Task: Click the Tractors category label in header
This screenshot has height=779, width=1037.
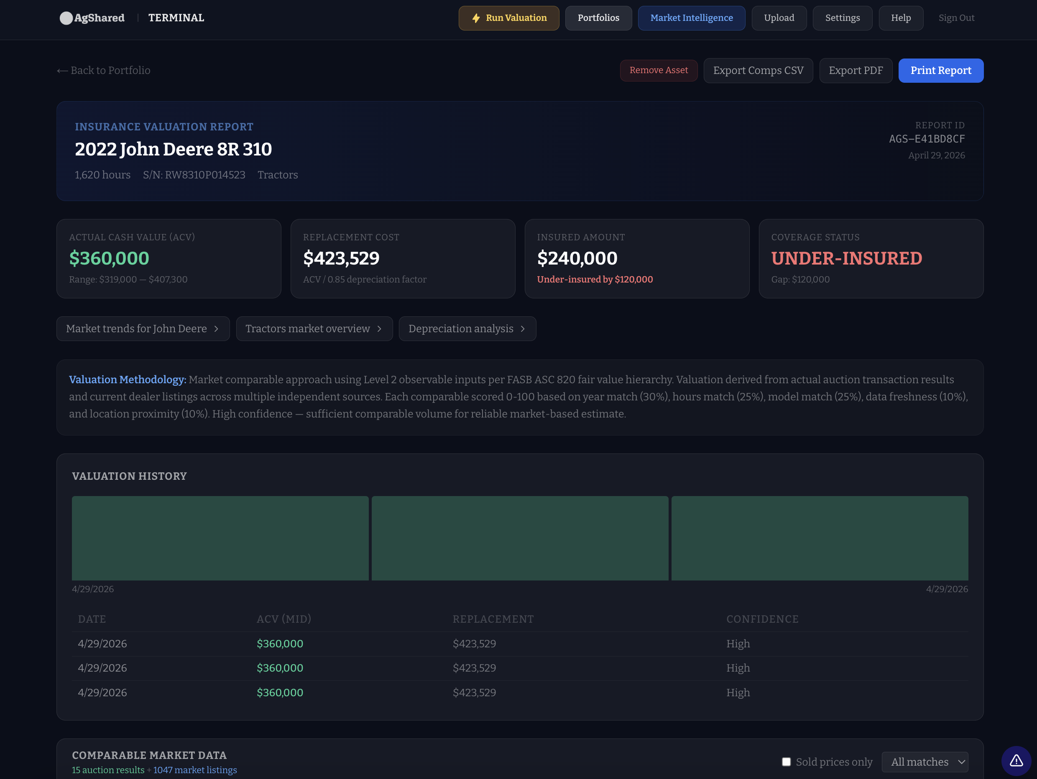Action: click(278, 175)
